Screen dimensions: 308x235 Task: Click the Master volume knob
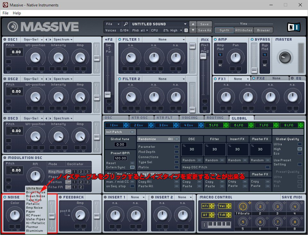coord(285,57)
